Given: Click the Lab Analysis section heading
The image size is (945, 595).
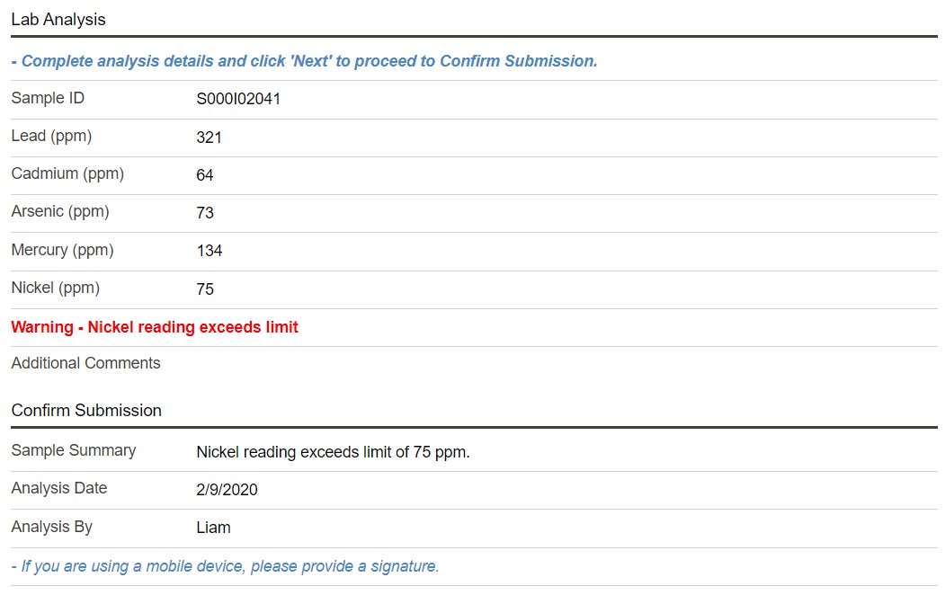Looking at the screenshot, I should 58,19.
